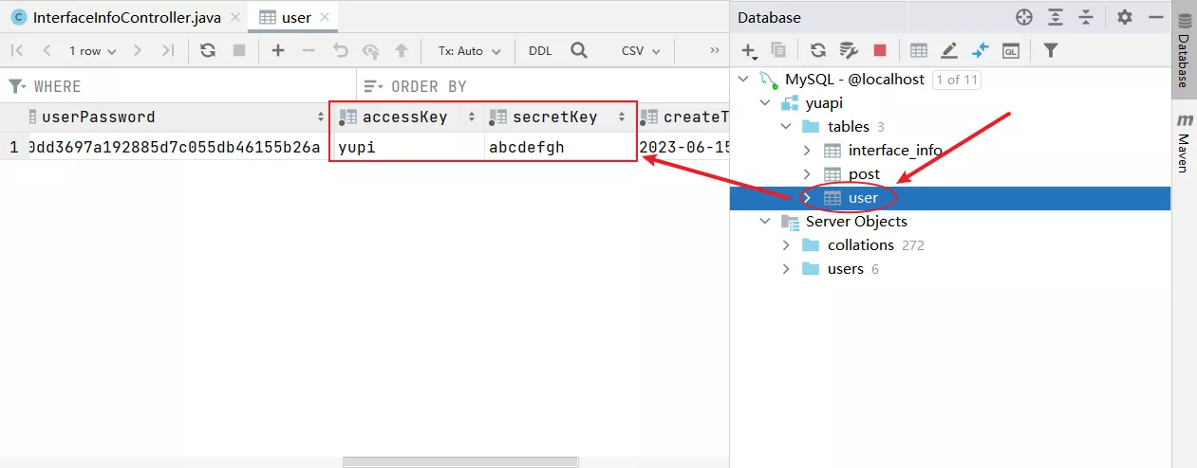1197x468 pixels.
Task: Go to last page of rows
Action: [168, 51]
